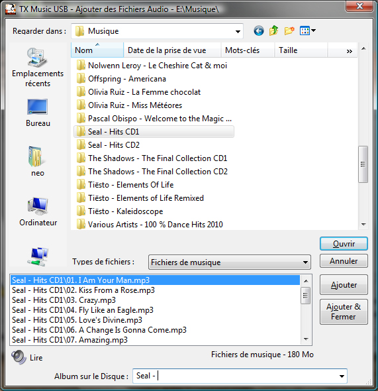Expand Album sur le Disque dropdown arrow
This screenshot has width=378, height=391.
pos(342,376)
